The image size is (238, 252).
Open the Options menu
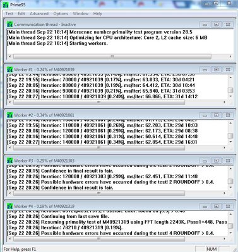61,14
